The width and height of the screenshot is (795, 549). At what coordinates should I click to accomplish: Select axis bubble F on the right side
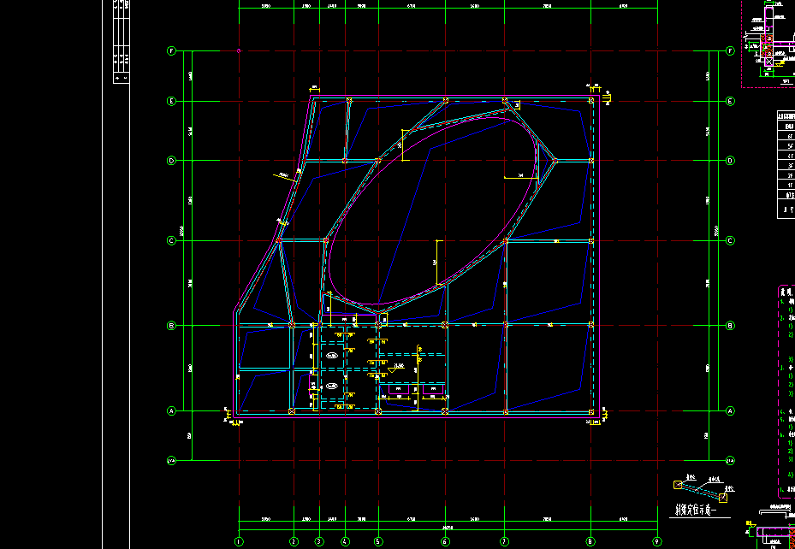click(x=730, y=51)
